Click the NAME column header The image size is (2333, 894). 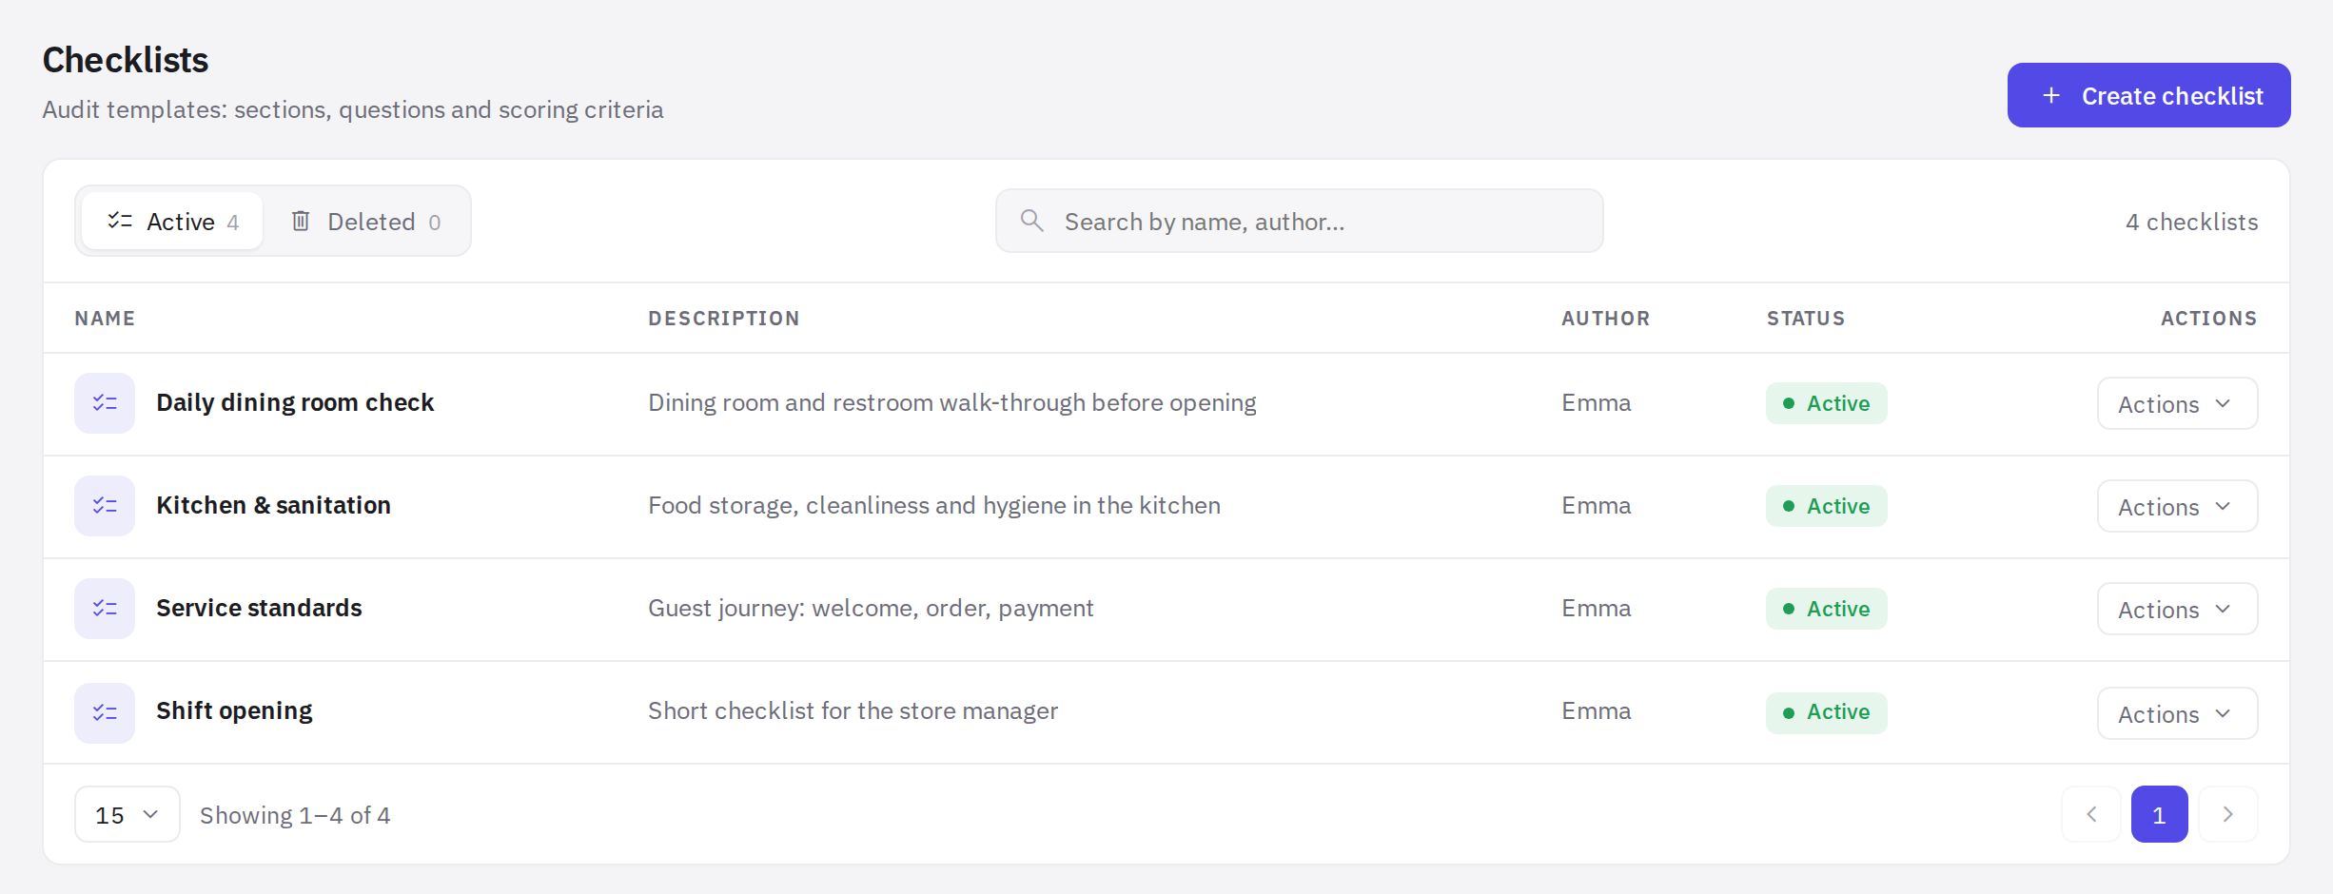[x=105, y=319]
